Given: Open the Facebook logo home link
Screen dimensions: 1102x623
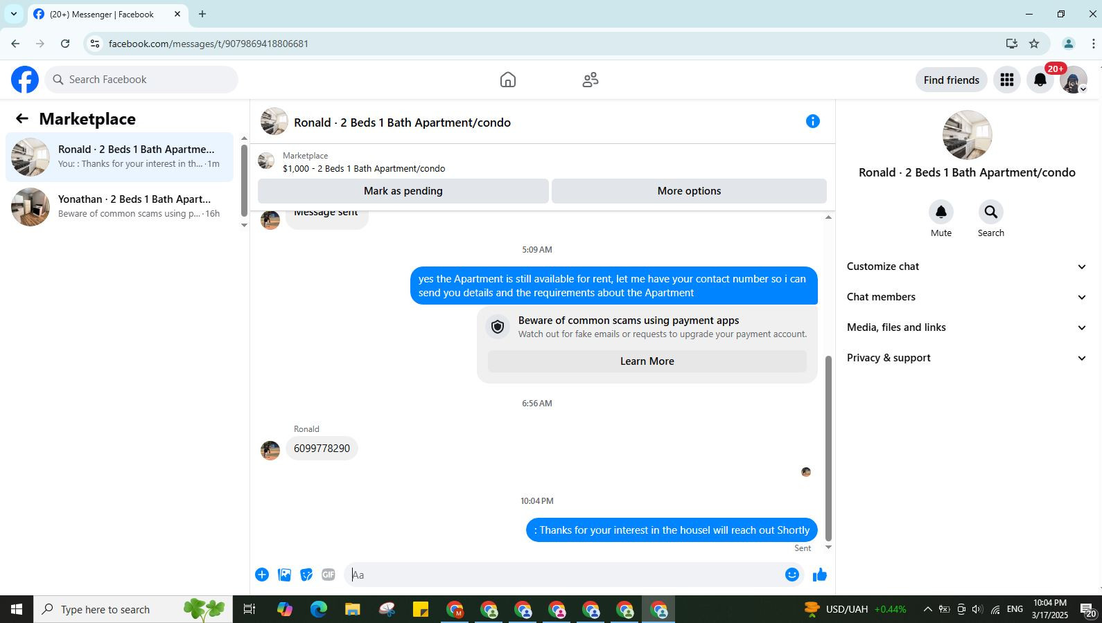Looking at the screenshot, I should pos(25,80).
